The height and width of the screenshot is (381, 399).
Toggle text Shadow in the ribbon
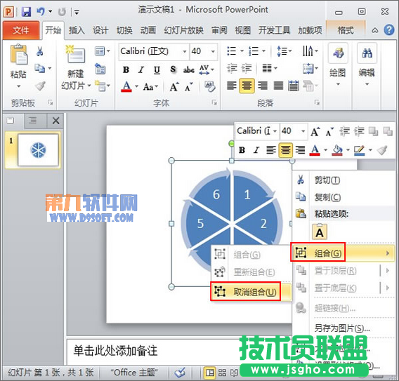pos(173,69)
